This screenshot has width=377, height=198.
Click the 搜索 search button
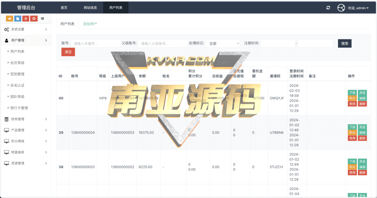(345, 43)
